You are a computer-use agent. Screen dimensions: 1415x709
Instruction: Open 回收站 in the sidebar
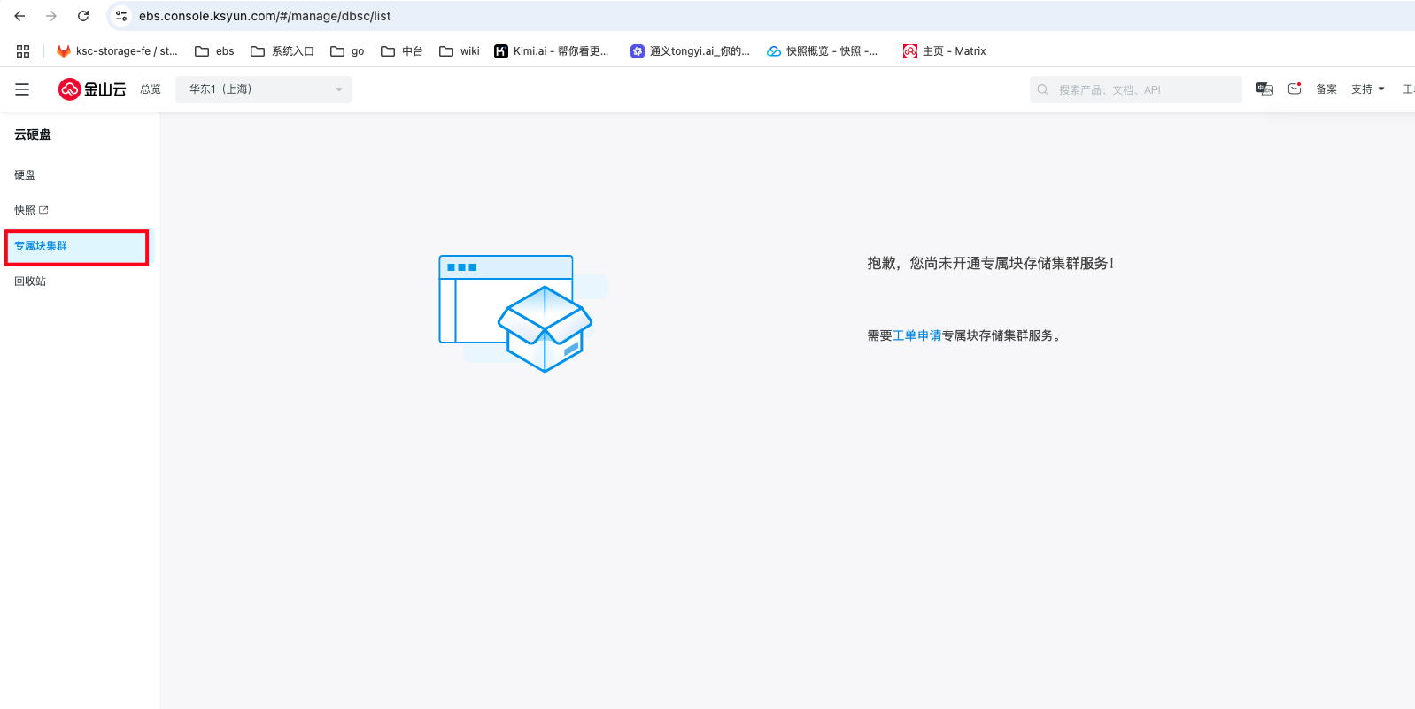point(30,281)
